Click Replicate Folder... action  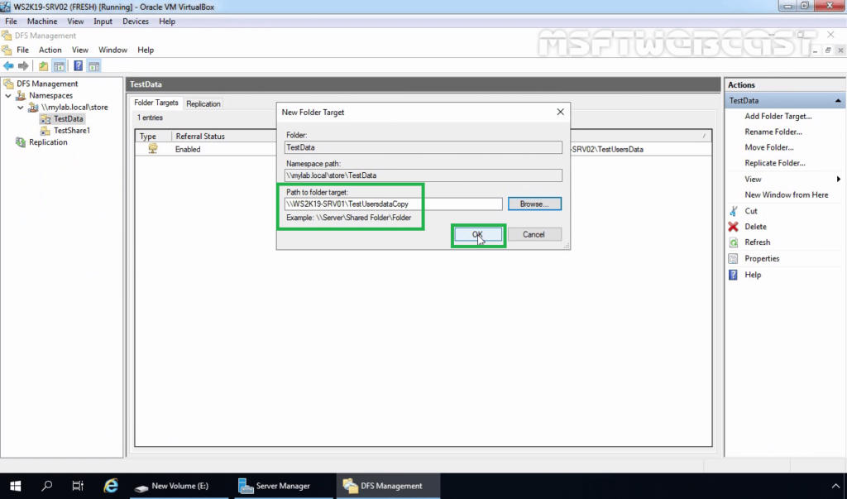coord(774,163)
